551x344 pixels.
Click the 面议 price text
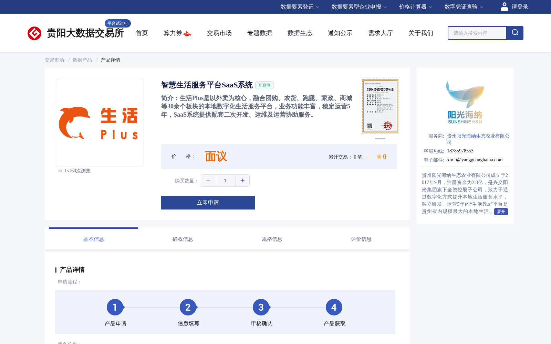pos(216,157)
